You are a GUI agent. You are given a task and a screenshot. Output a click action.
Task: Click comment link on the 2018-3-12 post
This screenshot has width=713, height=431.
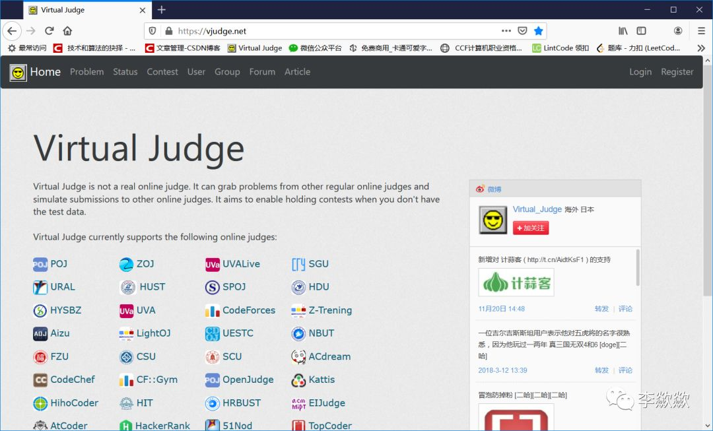click(x=625, y=370)
